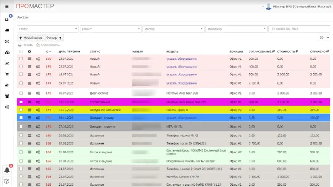Check the box for order 179
This screenshot has width=333, height=187.
tap(21, 67)
